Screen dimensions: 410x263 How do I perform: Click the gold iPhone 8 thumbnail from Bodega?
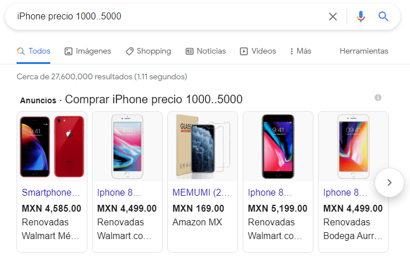(353, 147)
